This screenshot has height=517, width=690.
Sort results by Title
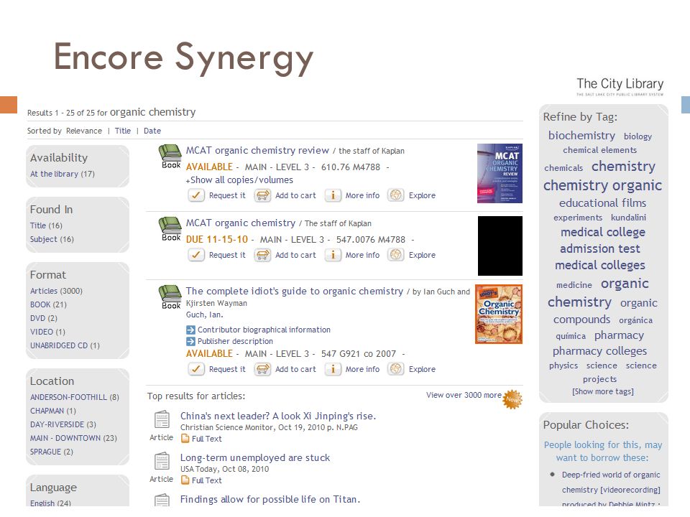[x=123, y=131]
